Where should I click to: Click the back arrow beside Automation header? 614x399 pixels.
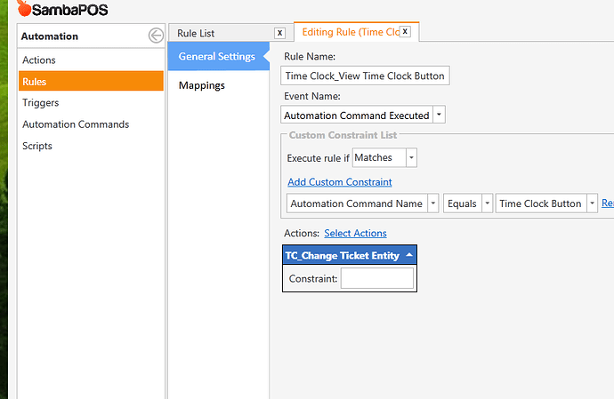pyautogui.click(x=156, y=36)
